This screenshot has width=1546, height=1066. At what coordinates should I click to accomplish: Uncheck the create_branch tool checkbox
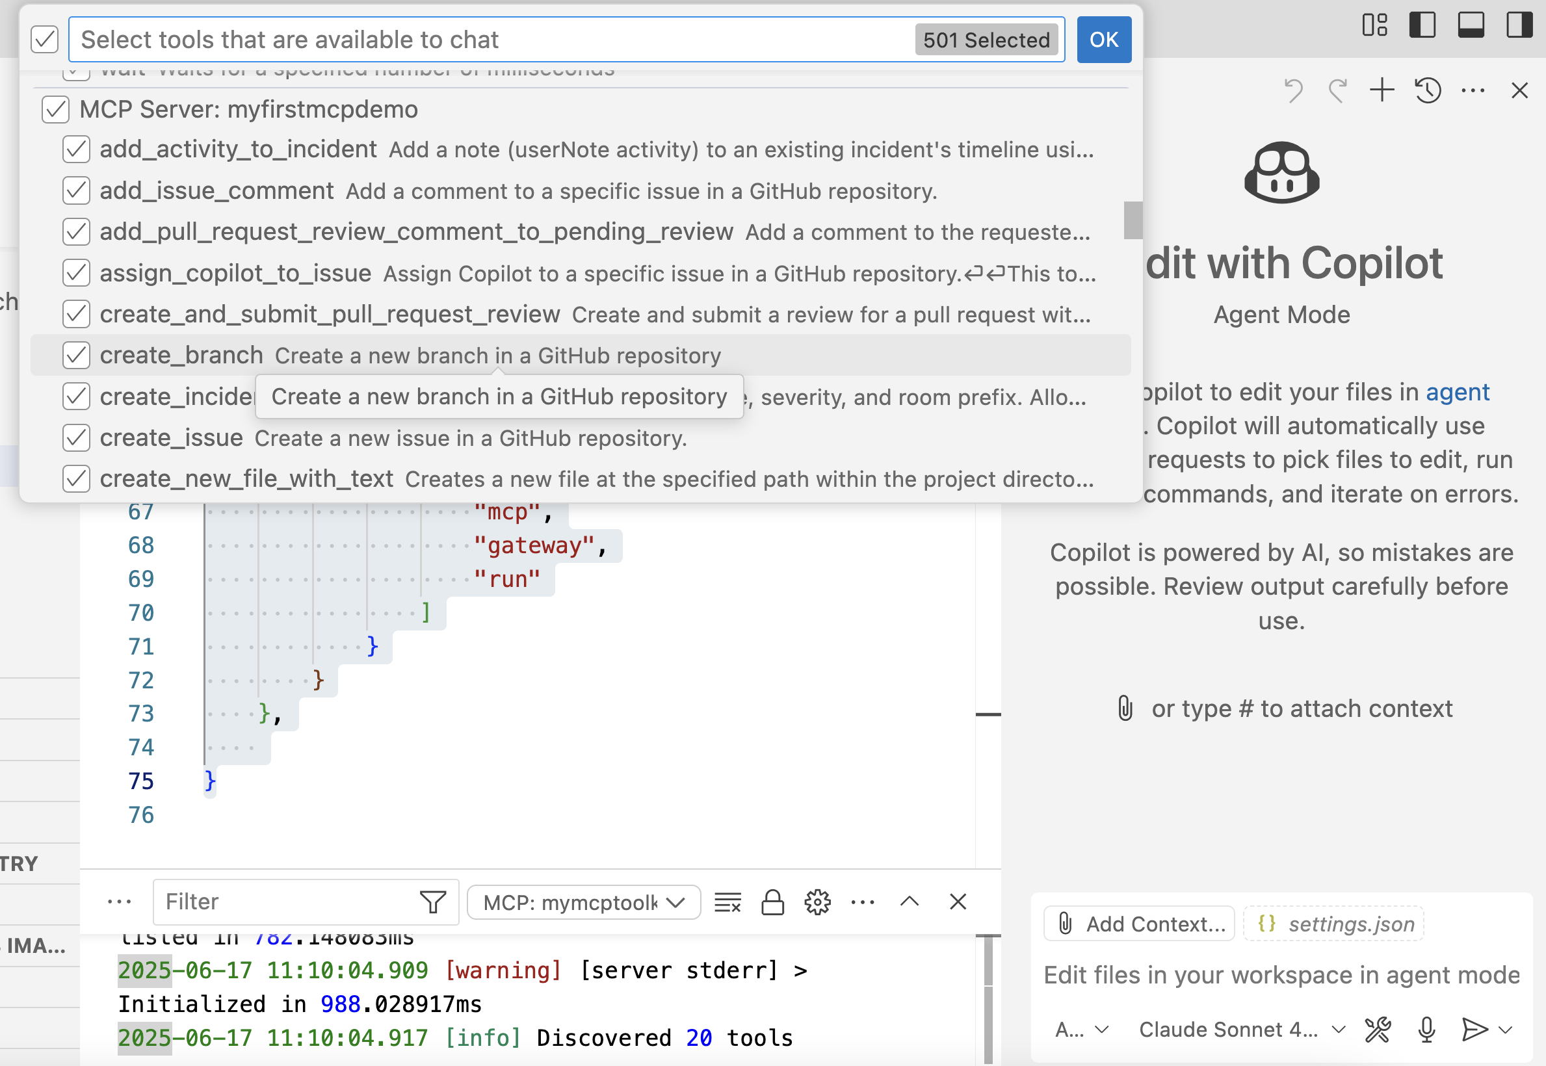[76, 356]
